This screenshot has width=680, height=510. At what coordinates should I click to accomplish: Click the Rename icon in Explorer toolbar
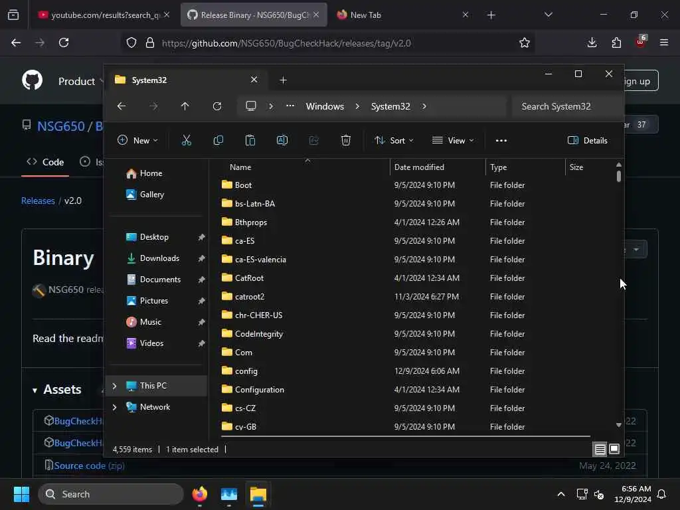point(282,140)
